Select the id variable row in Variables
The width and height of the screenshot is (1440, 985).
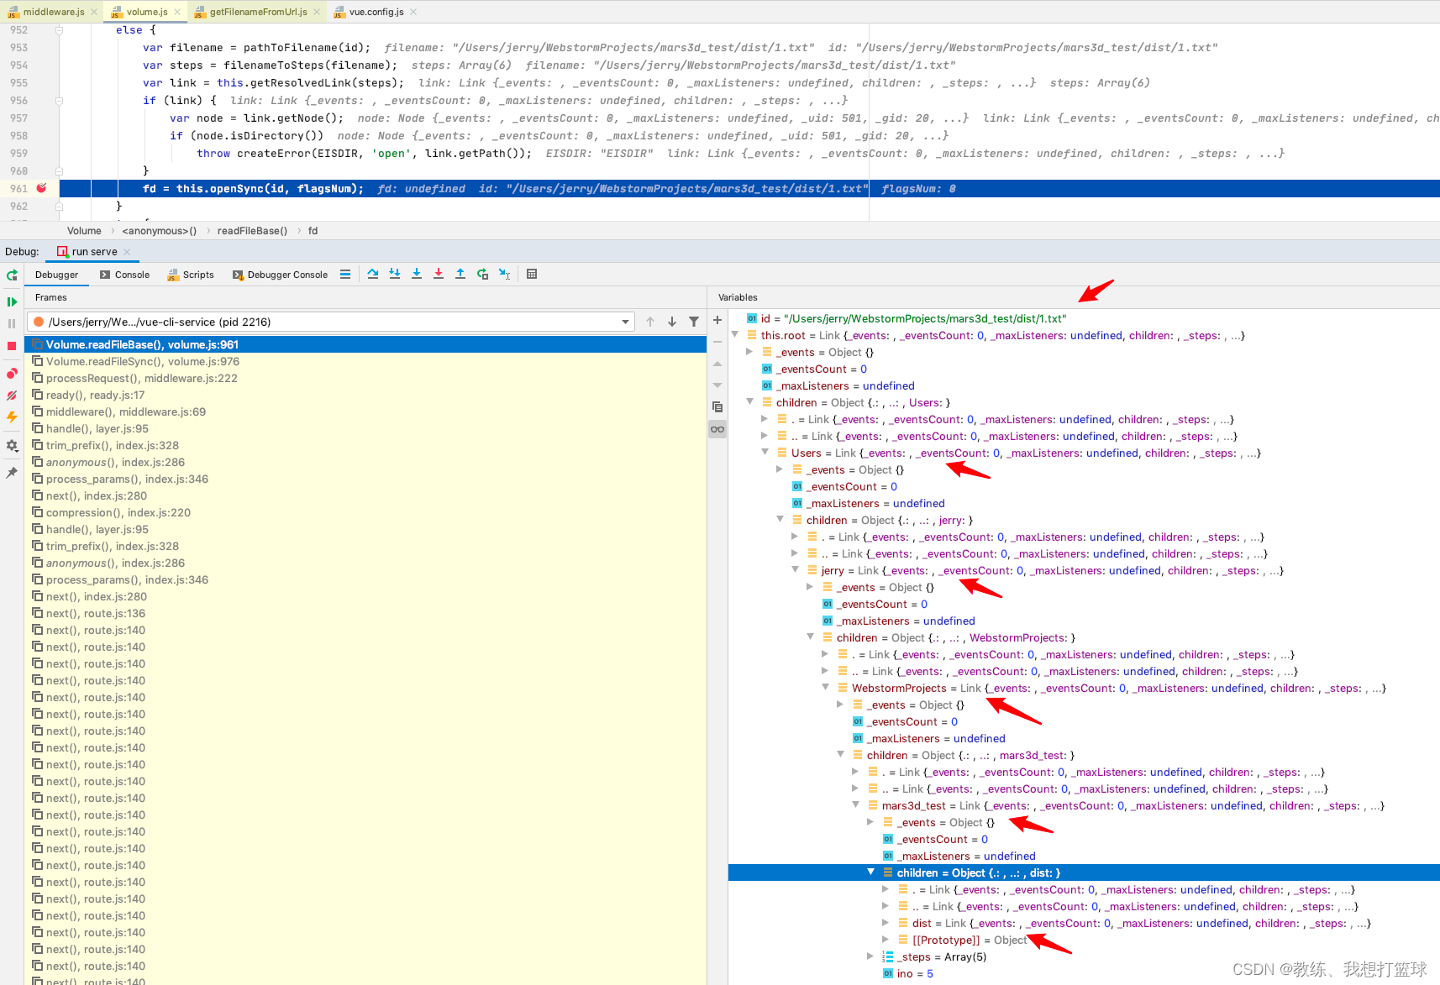tap(1084, 318)
